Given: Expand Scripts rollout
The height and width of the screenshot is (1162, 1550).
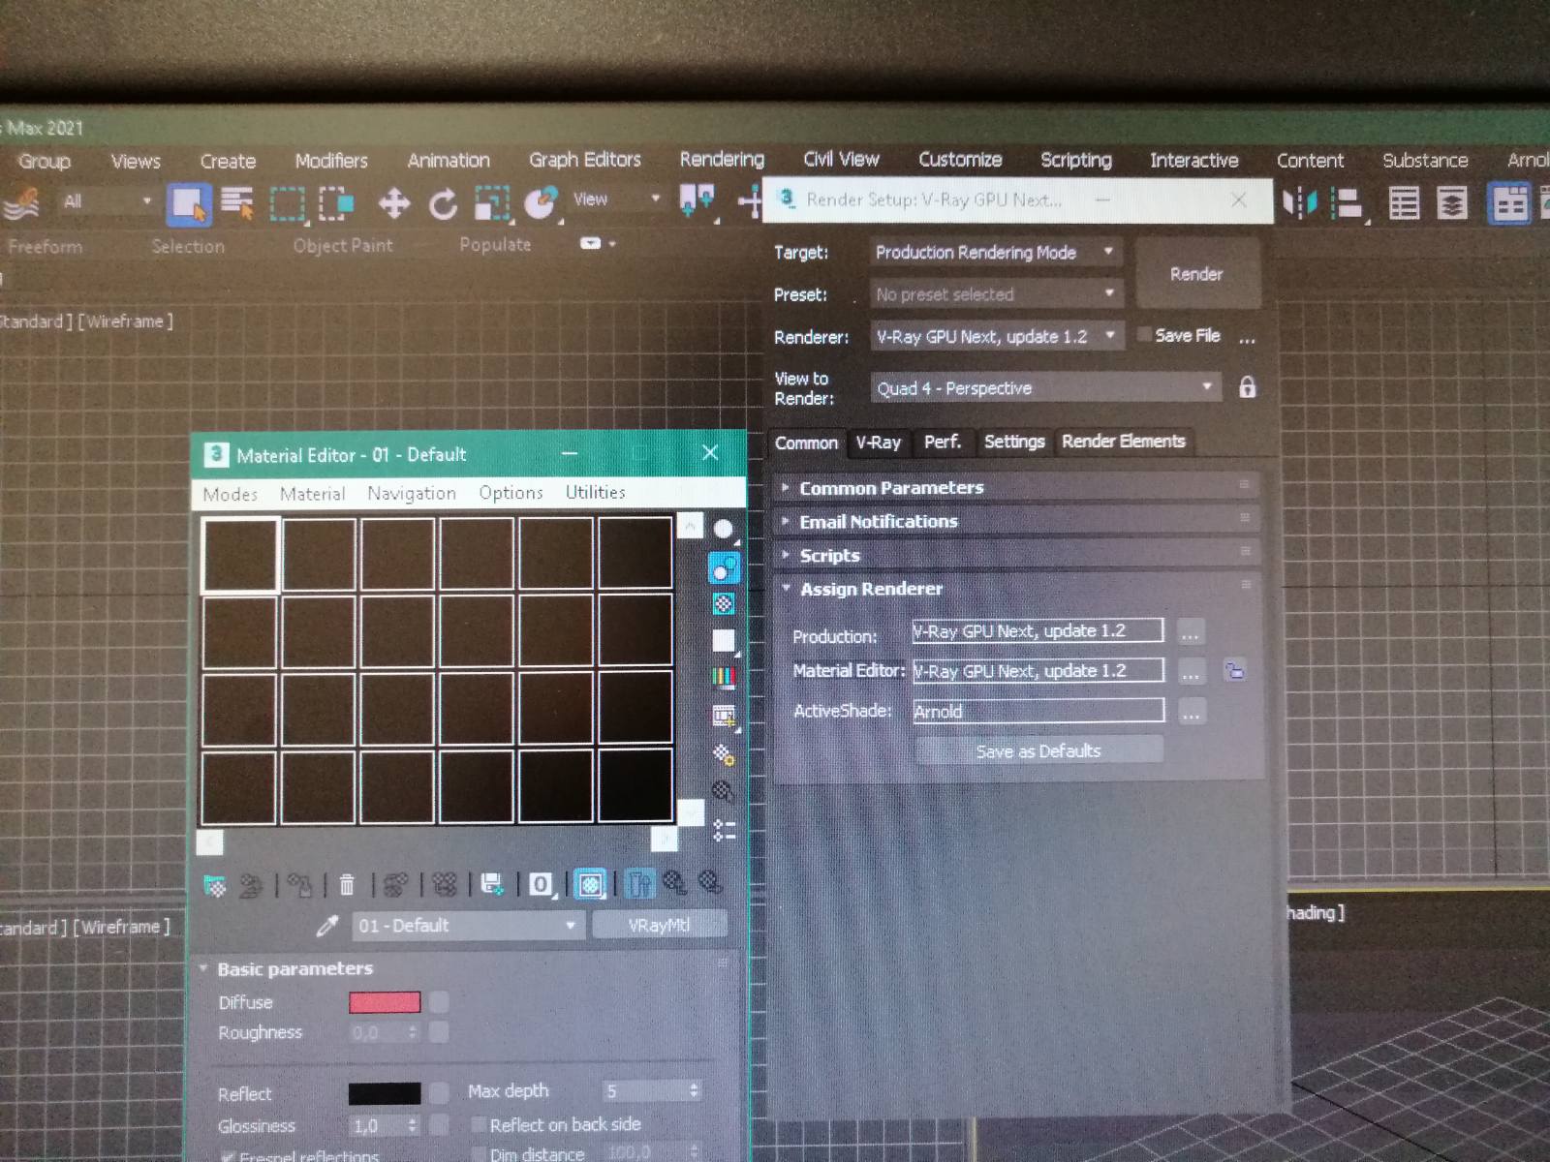Looking at the screenshot, I should coord(1017,555).
